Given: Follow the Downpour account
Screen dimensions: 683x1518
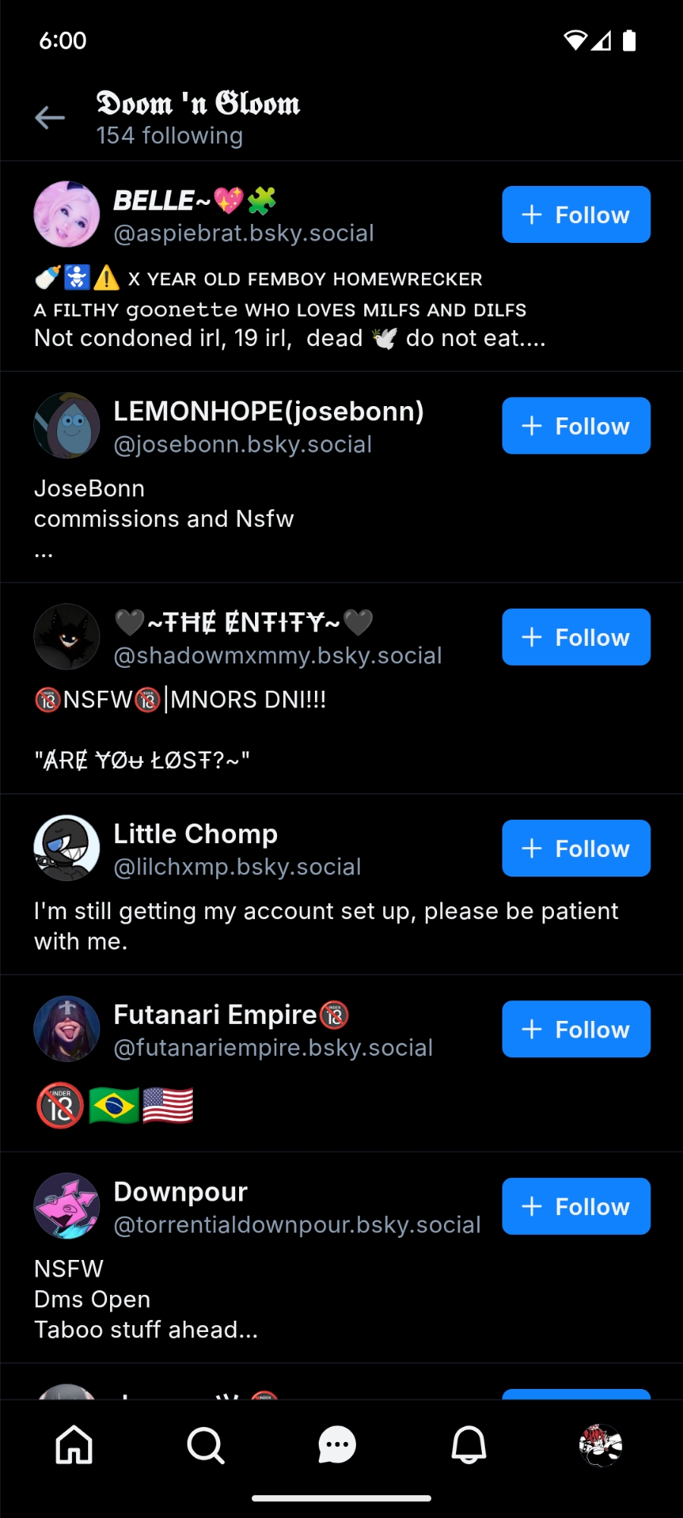Looking at the screenshot, I should click(576, 1206).
